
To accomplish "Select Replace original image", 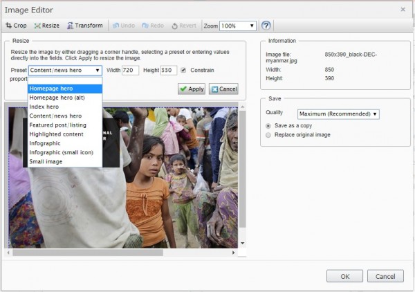I will click(268, 135).
